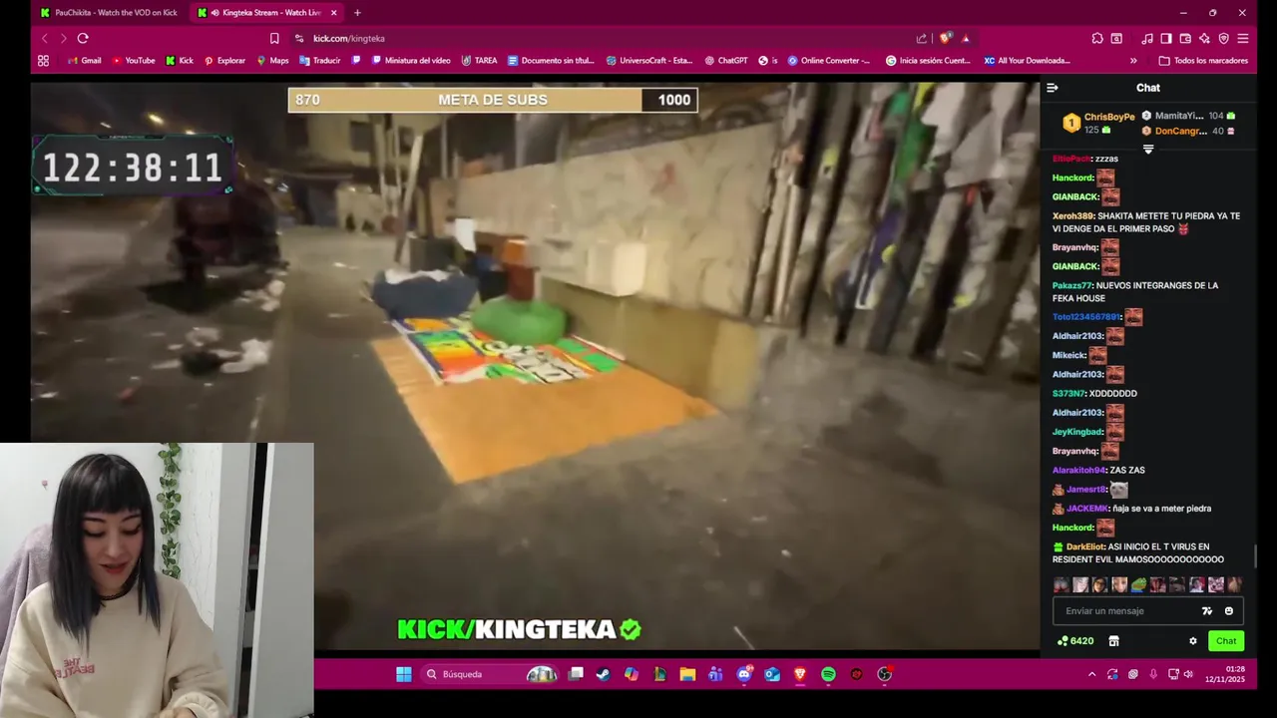The image size is (1277, 718).
Task: Open the browser main menu hamburger
Action: click(1243, 38)
